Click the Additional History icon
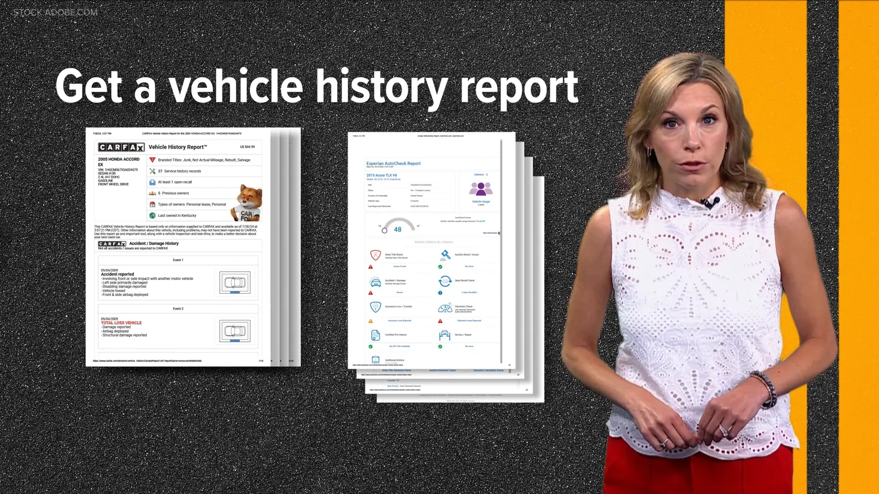 (x=375, y=360)
